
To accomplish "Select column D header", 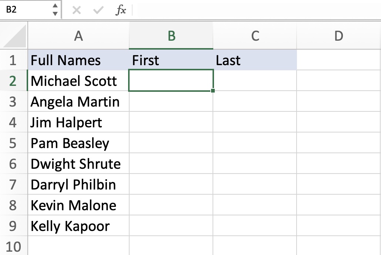I will (x=339, y=35).
